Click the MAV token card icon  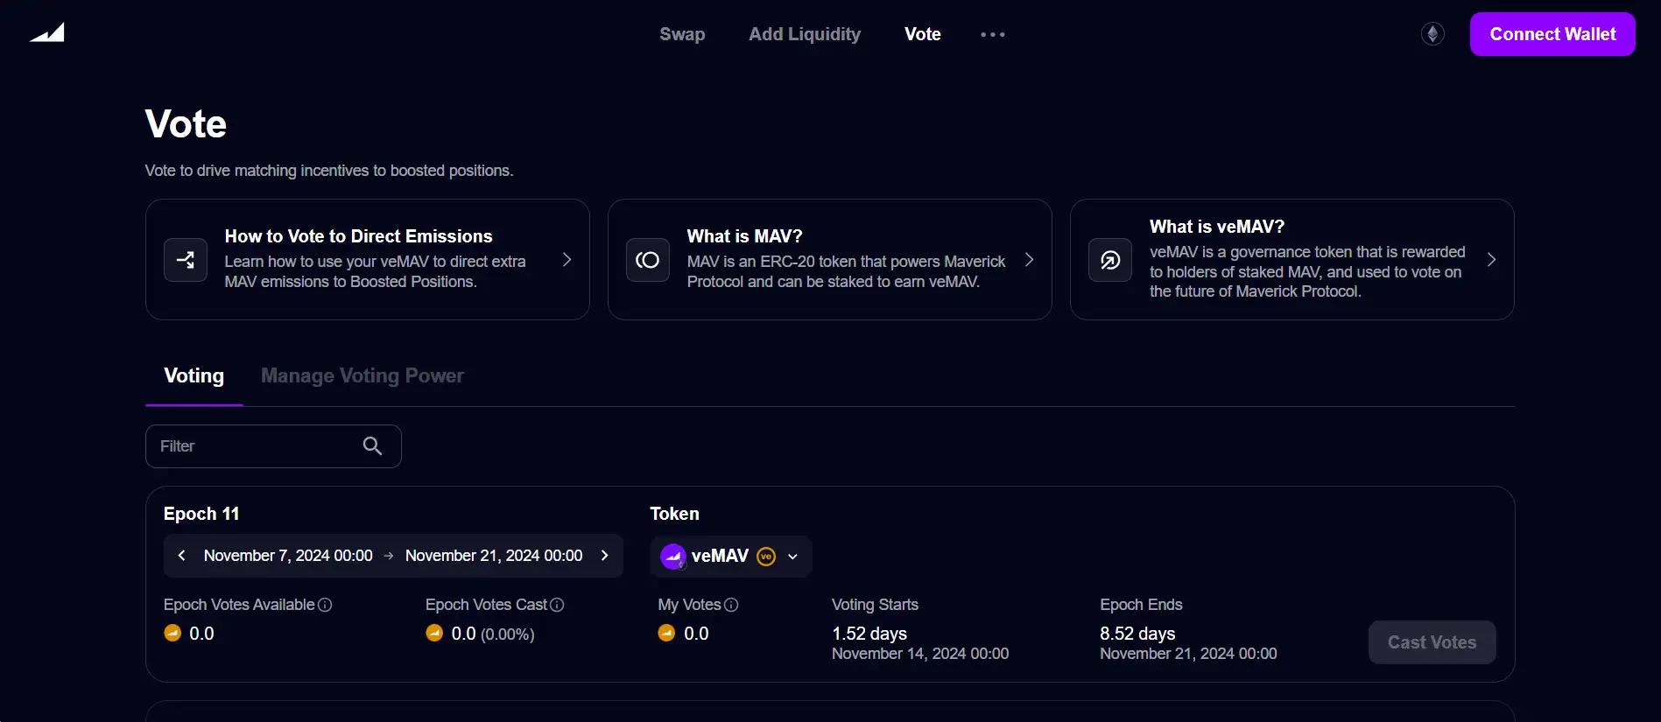point(648,260)
